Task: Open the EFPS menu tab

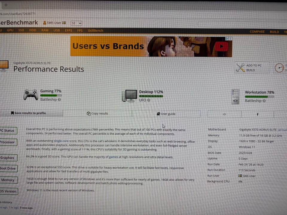Action: tap(68, 30)
